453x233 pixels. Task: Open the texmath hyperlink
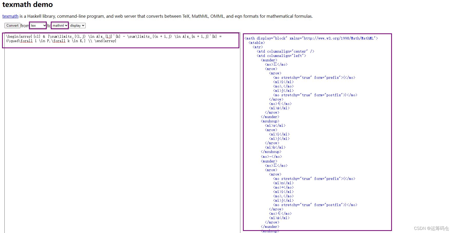point(10,16)
